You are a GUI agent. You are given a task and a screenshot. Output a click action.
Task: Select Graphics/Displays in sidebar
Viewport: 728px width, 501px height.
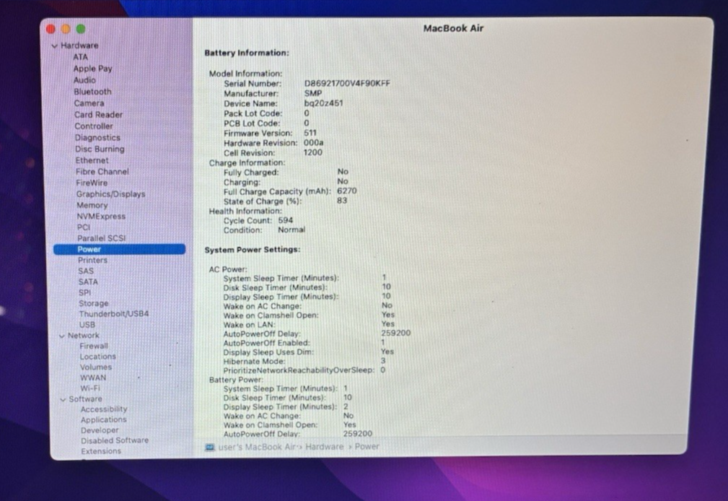pos(110,194)
